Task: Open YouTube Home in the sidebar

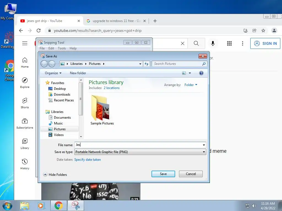Action: tap(25, 62)
